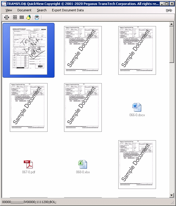Open the 066-0.docx Word file icon

(137, 107)
